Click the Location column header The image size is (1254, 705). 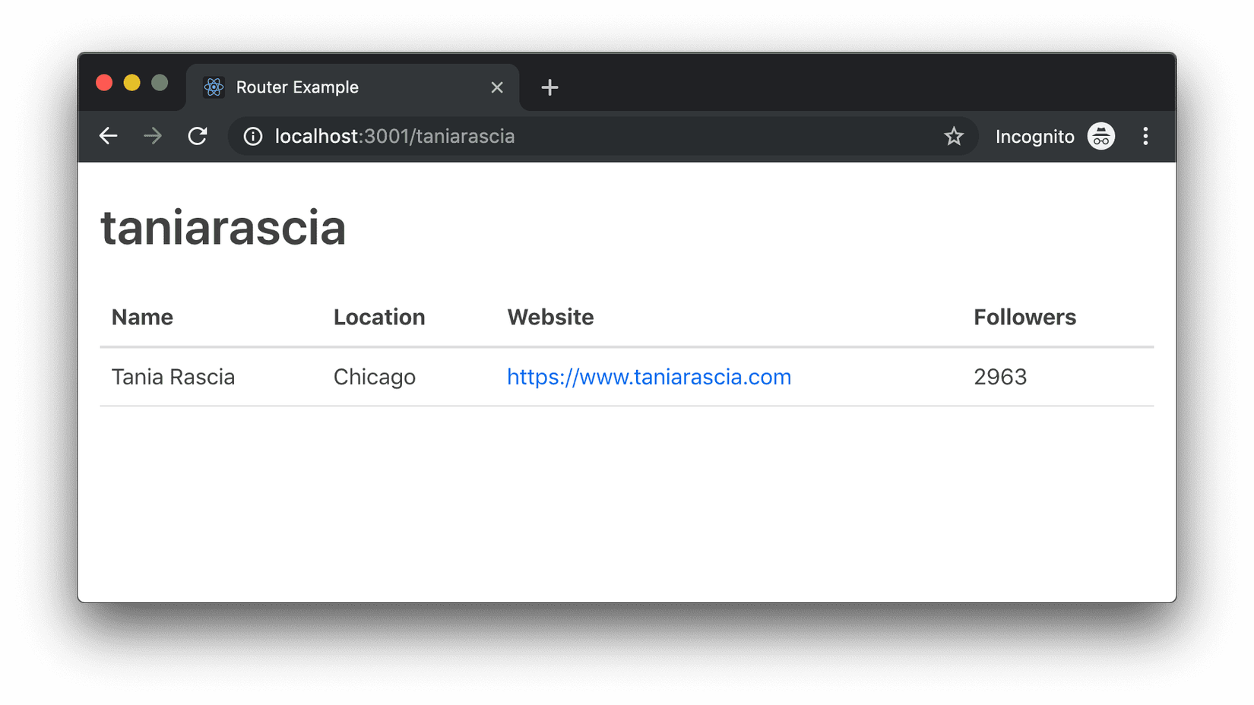point(379,317)
